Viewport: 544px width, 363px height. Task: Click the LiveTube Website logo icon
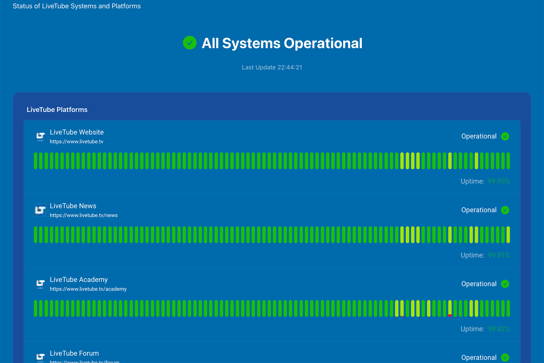coord(41,136)
